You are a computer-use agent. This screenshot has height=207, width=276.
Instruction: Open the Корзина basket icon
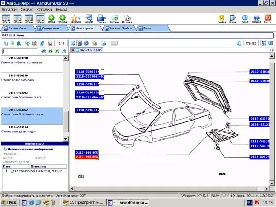click(115, 19)
